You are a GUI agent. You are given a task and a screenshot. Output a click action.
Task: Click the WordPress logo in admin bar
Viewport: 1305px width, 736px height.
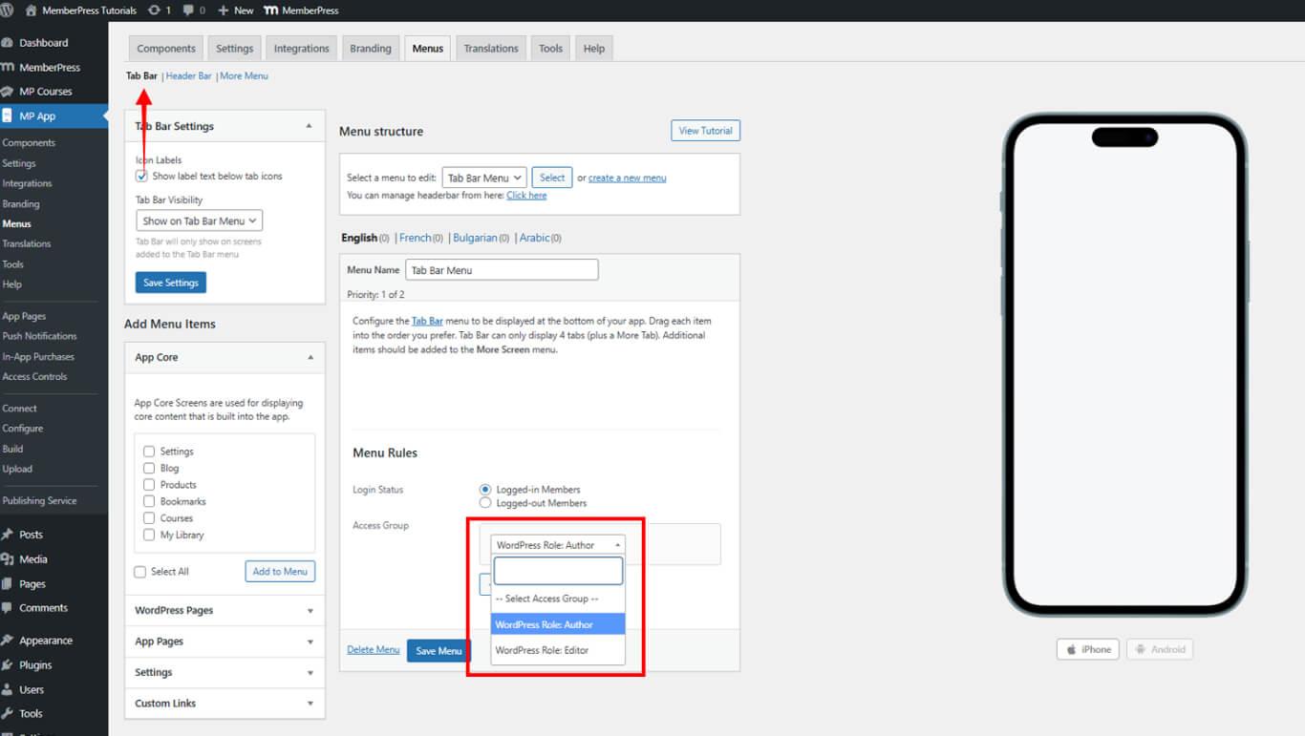pyautogui.click(x=8, y=11)
